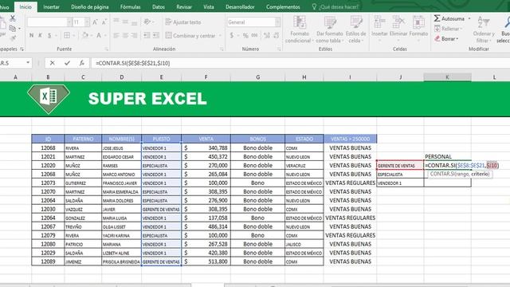Apply the font color A
Image resolution: width=510 pixels, height=287 pixels.
(99, 35)
